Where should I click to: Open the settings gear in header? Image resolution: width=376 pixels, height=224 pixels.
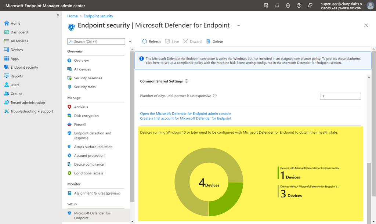[288, 6]
